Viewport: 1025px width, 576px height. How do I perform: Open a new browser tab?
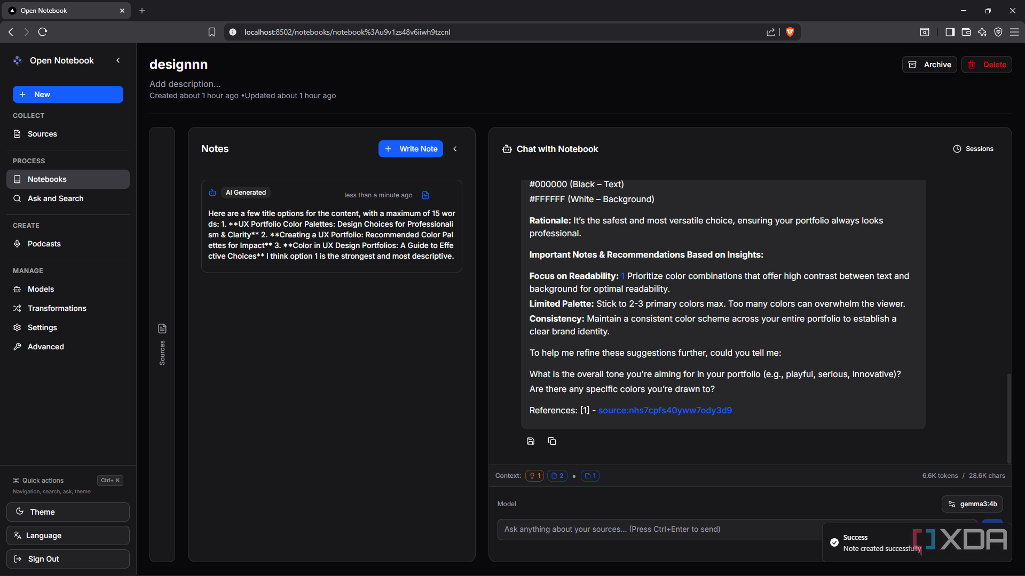pyautogui.click(x=142, y=11)
